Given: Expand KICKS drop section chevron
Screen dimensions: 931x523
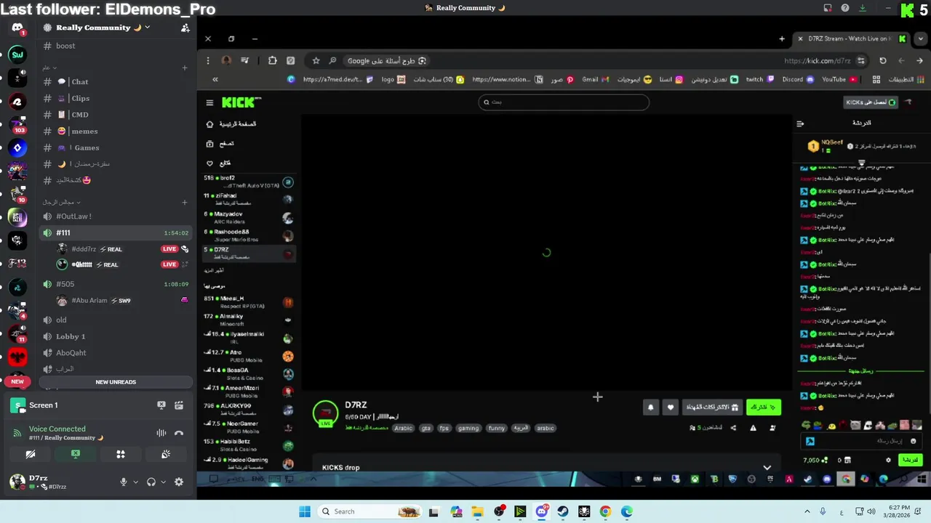Looking at the screenshot, I should [x=767, y=468].
